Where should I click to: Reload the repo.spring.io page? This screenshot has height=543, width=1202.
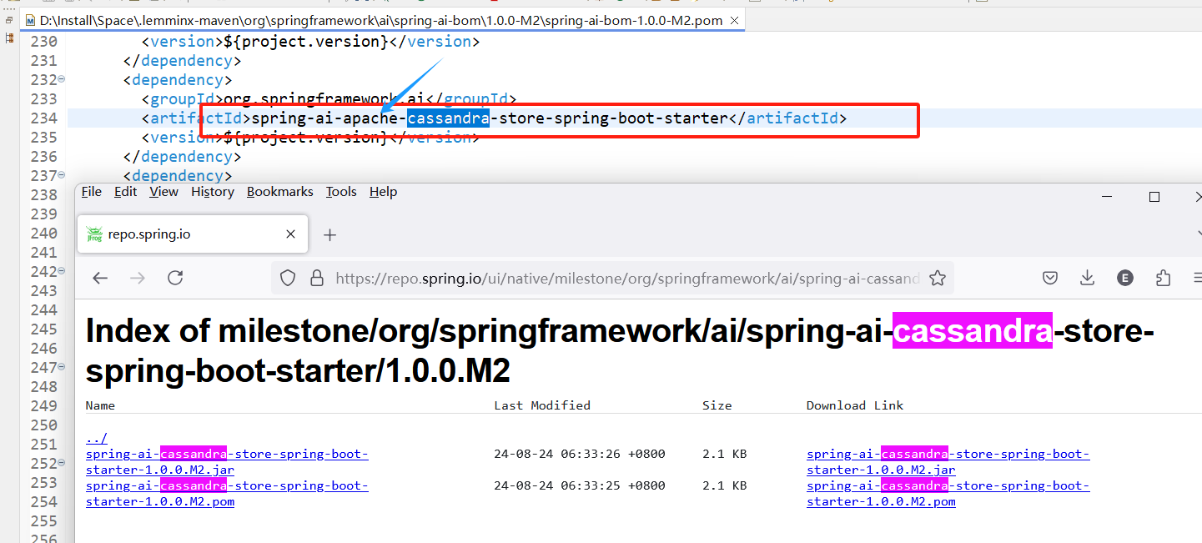pyautogui.click(x=175, y=279)
